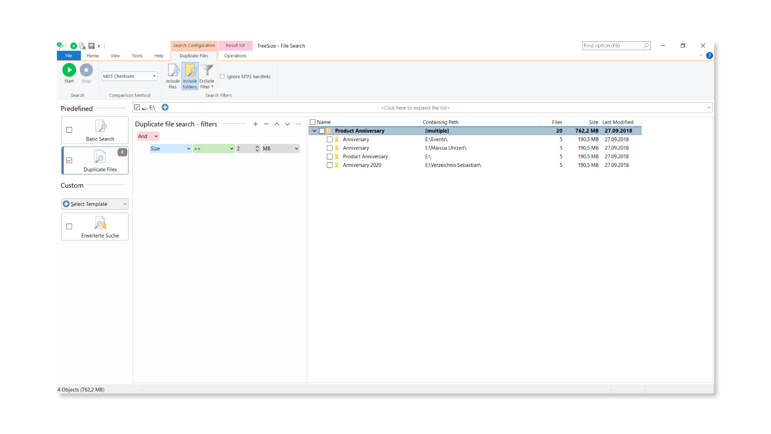Toggle the Include folders icon
The width and height of the screenshot is (771, 434).
coord(190,71)
